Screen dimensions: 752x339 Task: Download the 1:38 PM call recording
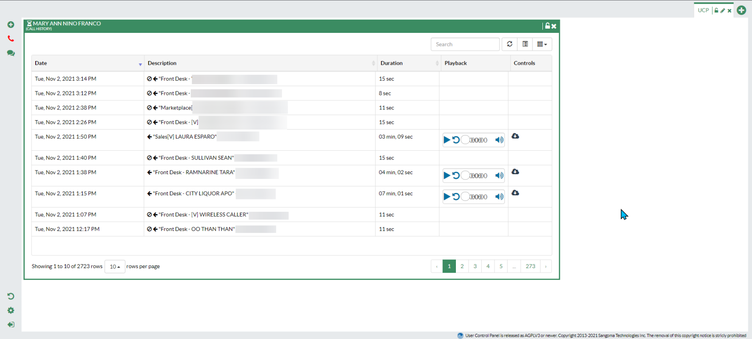click(x=516, y=172)
